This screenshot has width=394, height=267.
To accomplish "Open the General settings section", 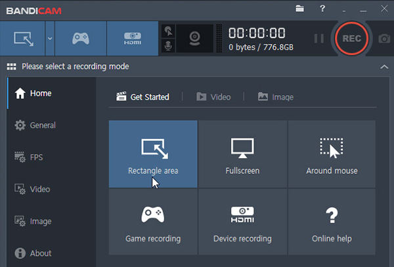I will click(x=43, y=125).
